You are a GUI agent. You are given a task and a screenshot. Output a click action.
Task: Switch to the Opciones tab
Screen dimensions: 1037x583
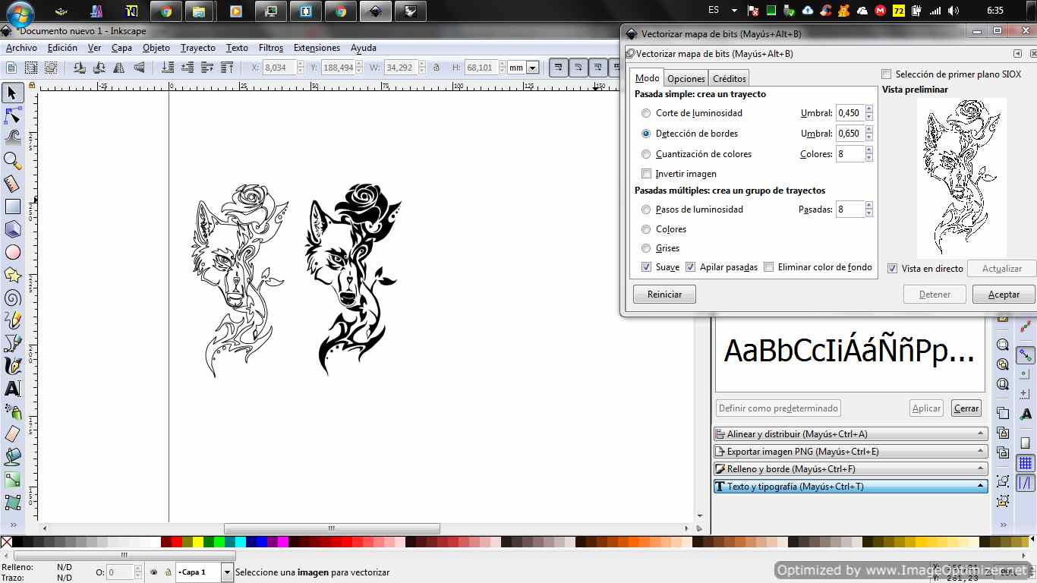686,78
